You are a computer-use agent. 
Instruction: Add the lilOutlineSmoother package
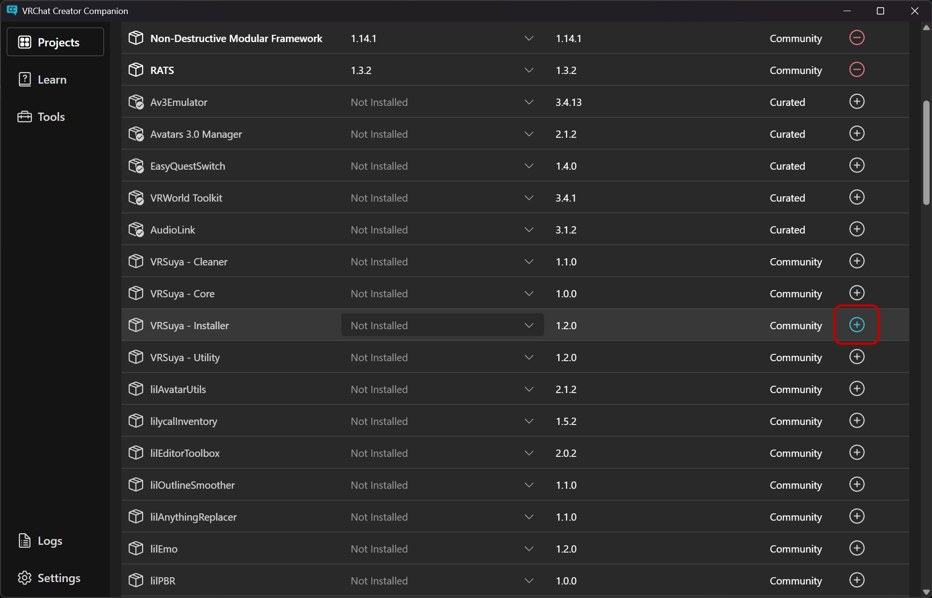tap(857, 484)
